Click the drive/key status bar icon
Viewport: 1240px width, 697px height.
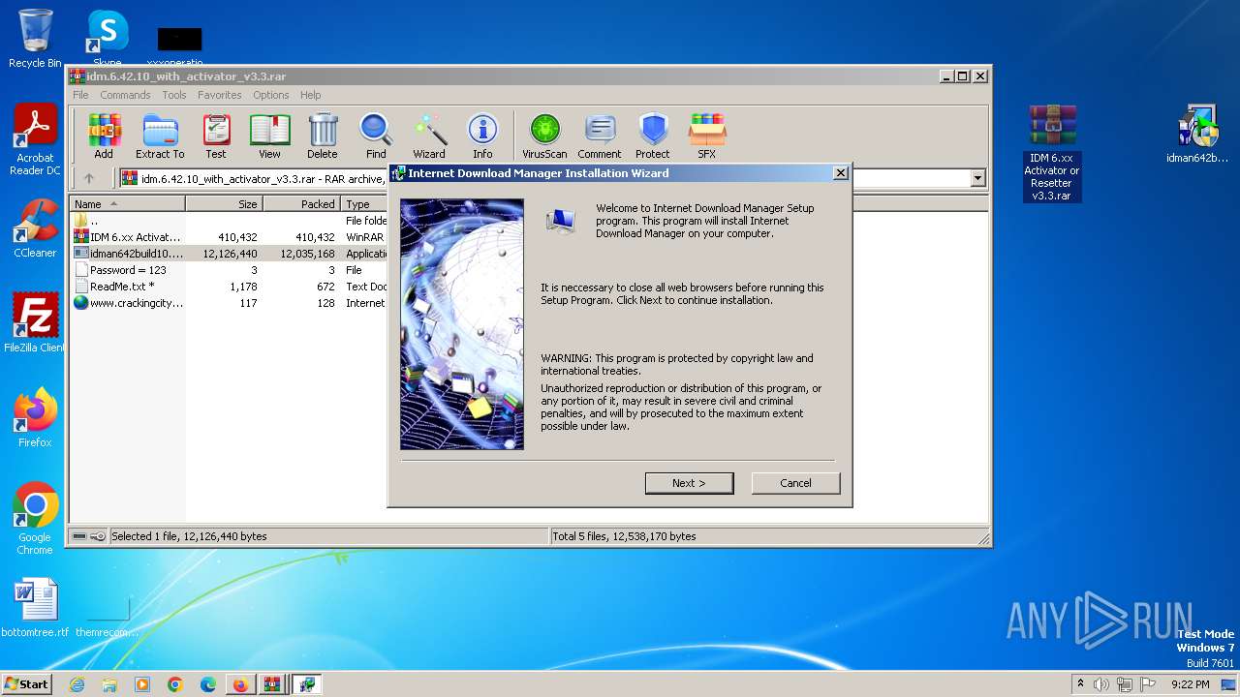[x=88, y=536]
